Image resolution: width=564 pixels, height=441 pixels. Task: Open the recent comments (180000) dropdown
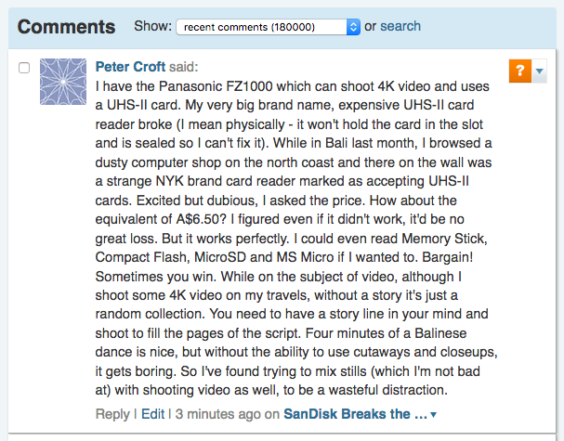[x=267, y=27]
